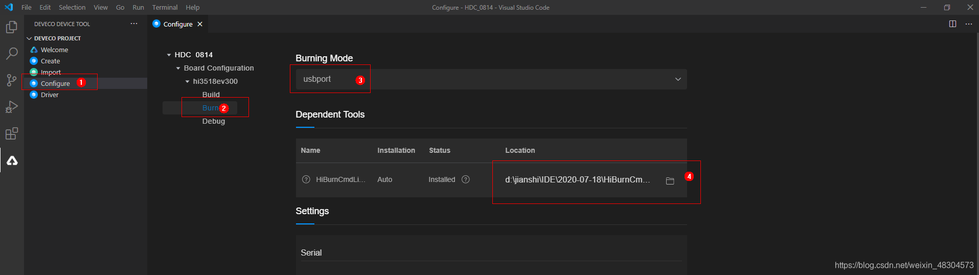
Task: Open the Explorer view in activity bar
Action: tap(11, 27)
